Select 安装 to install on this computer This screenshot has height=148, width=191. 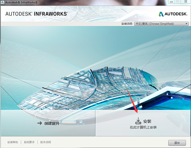tap(143, 123)
